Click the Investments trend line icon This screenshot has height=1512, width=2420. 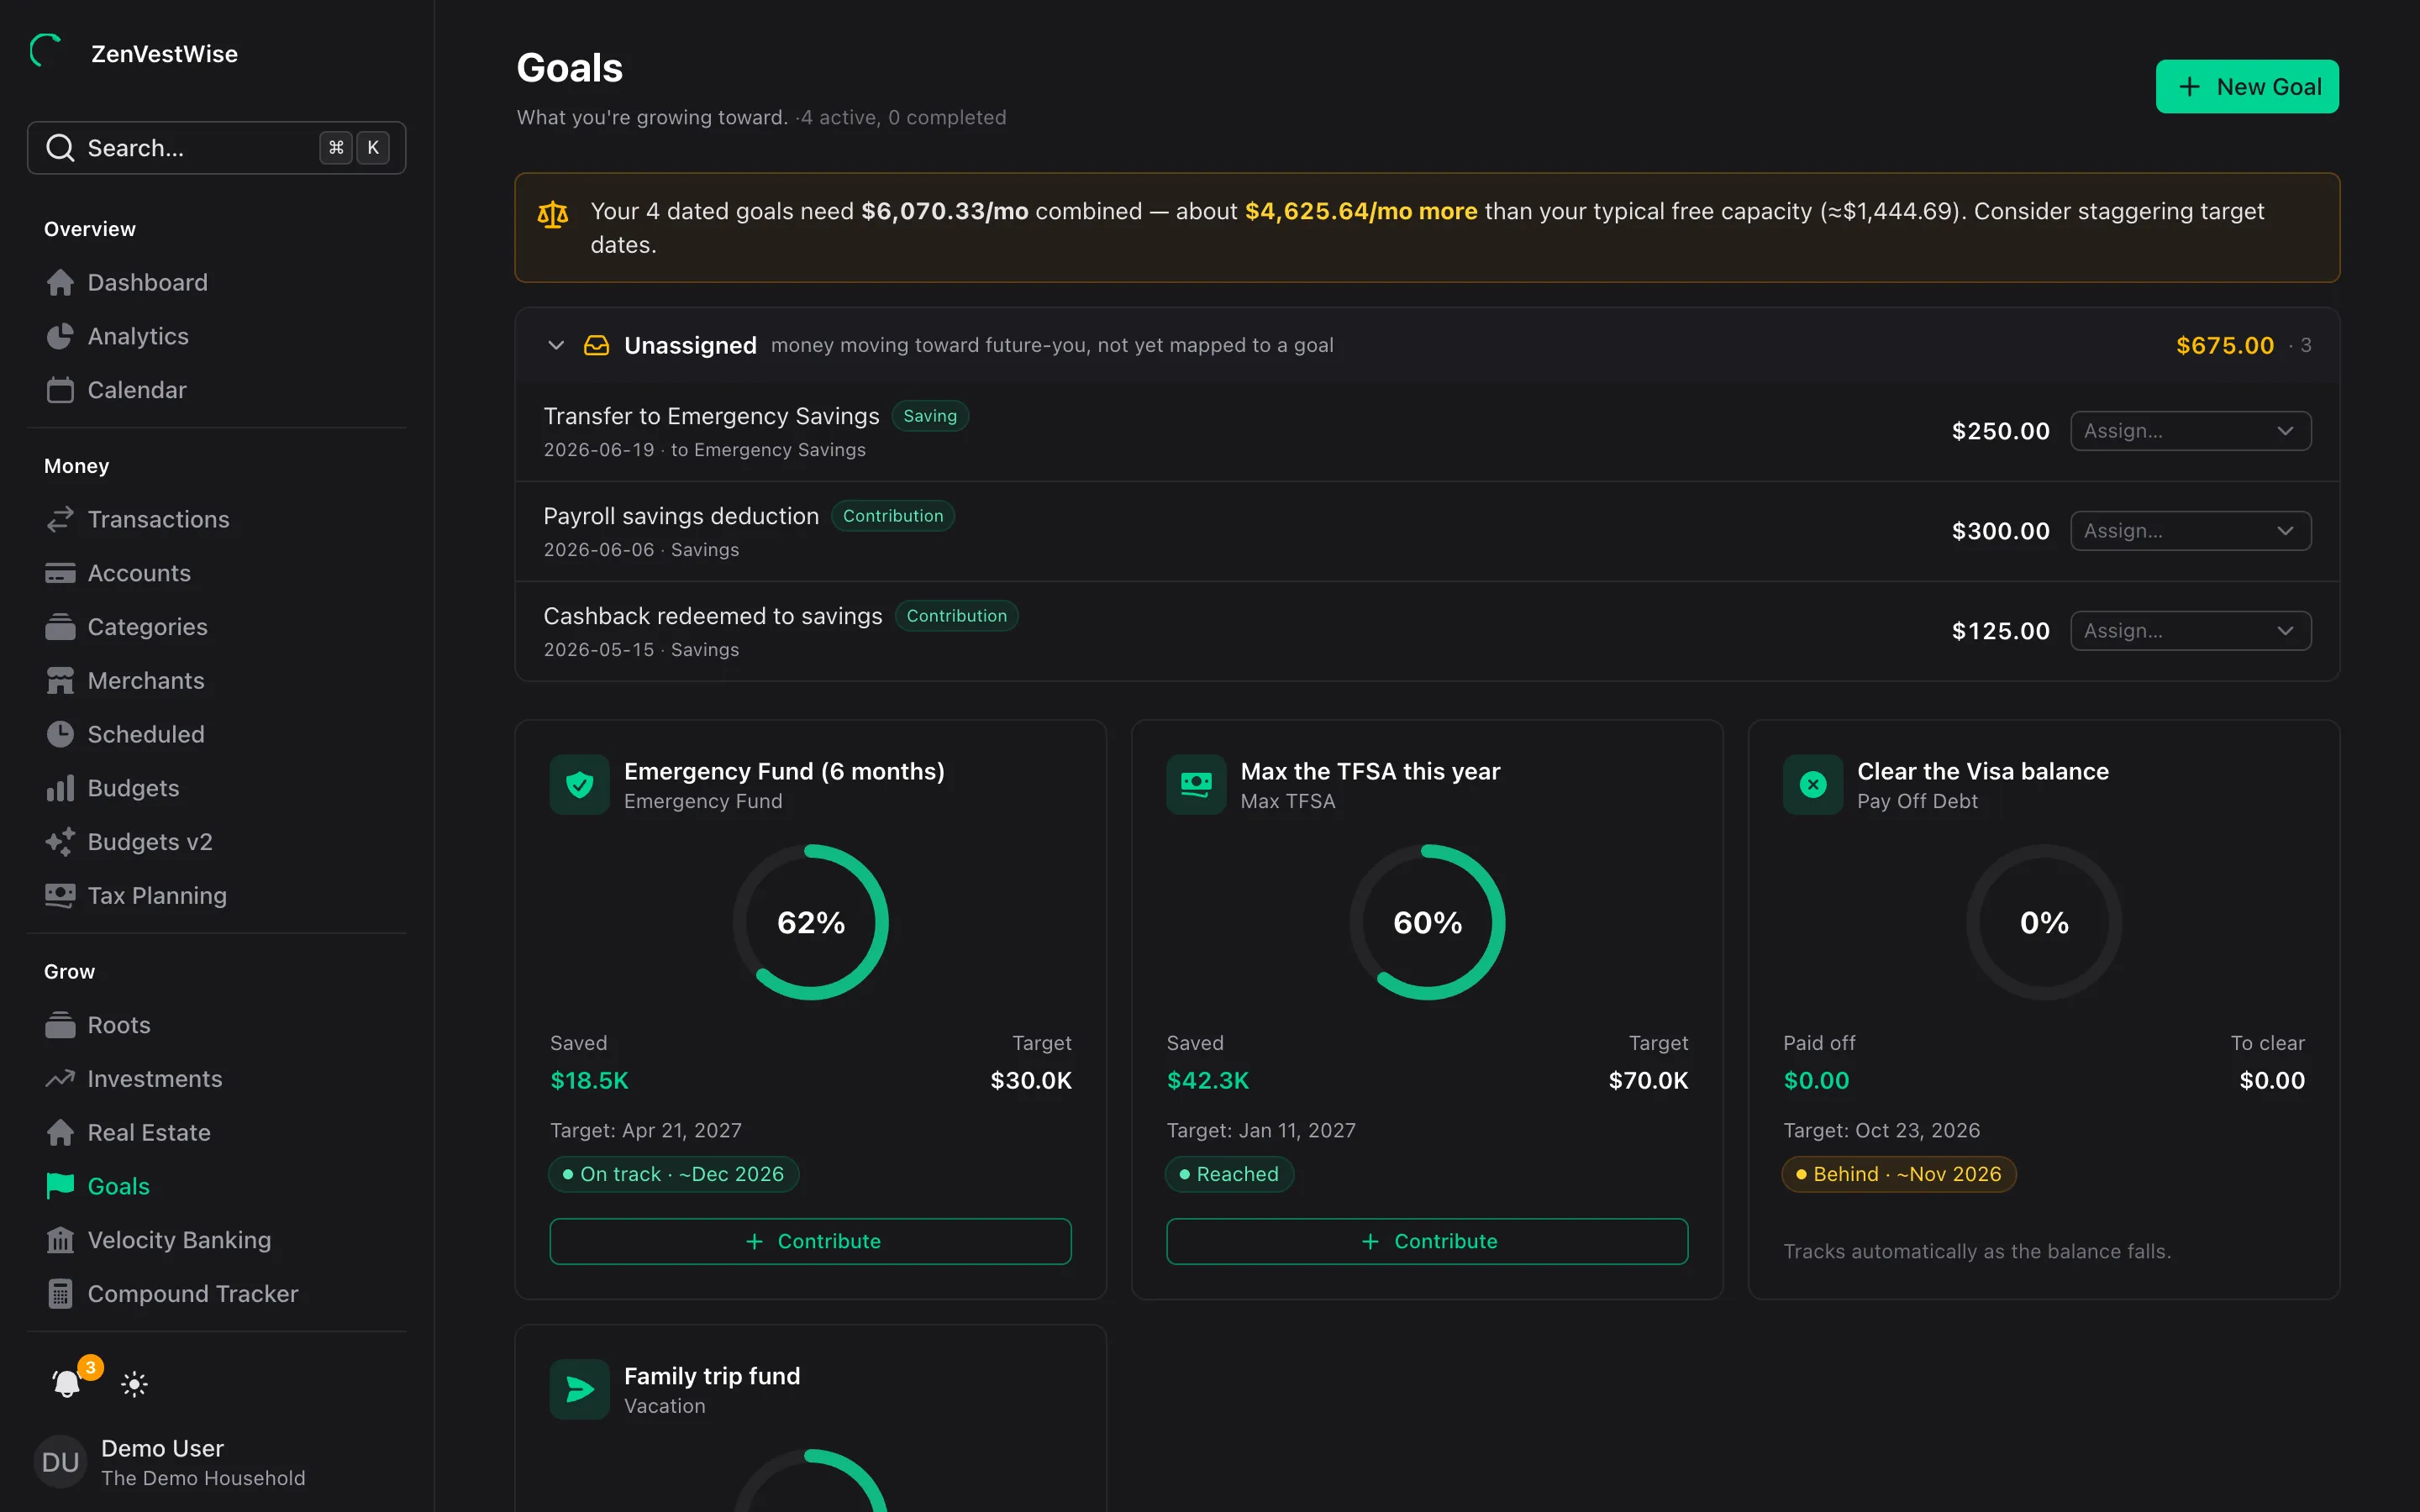(x=60, y=1079)
